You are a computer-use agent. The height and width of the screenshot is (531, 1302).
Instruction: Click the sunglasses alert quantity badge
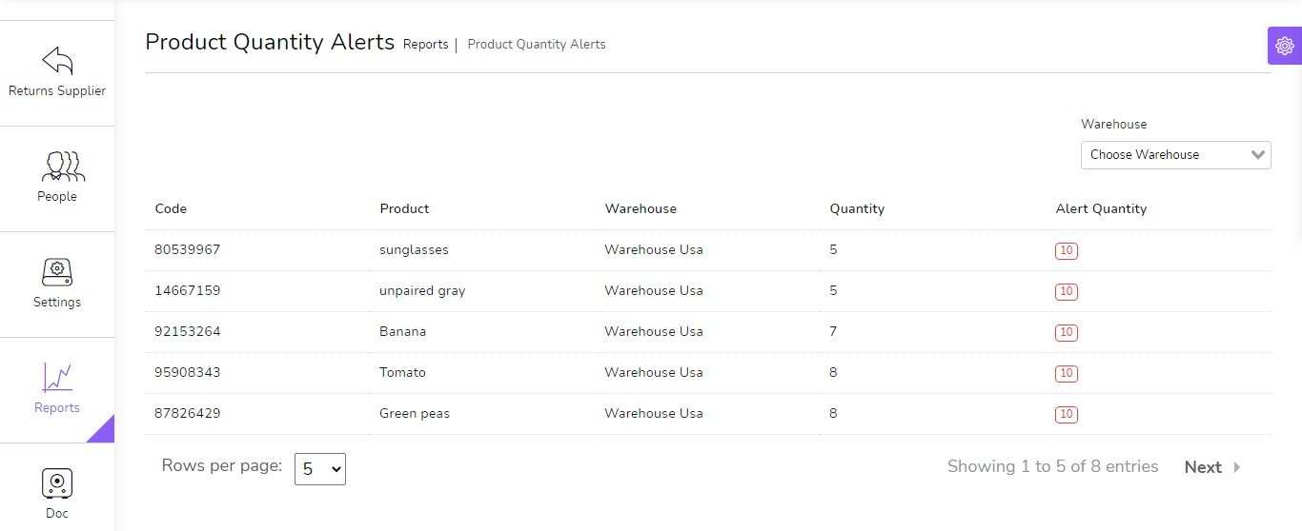(1066, 251)
